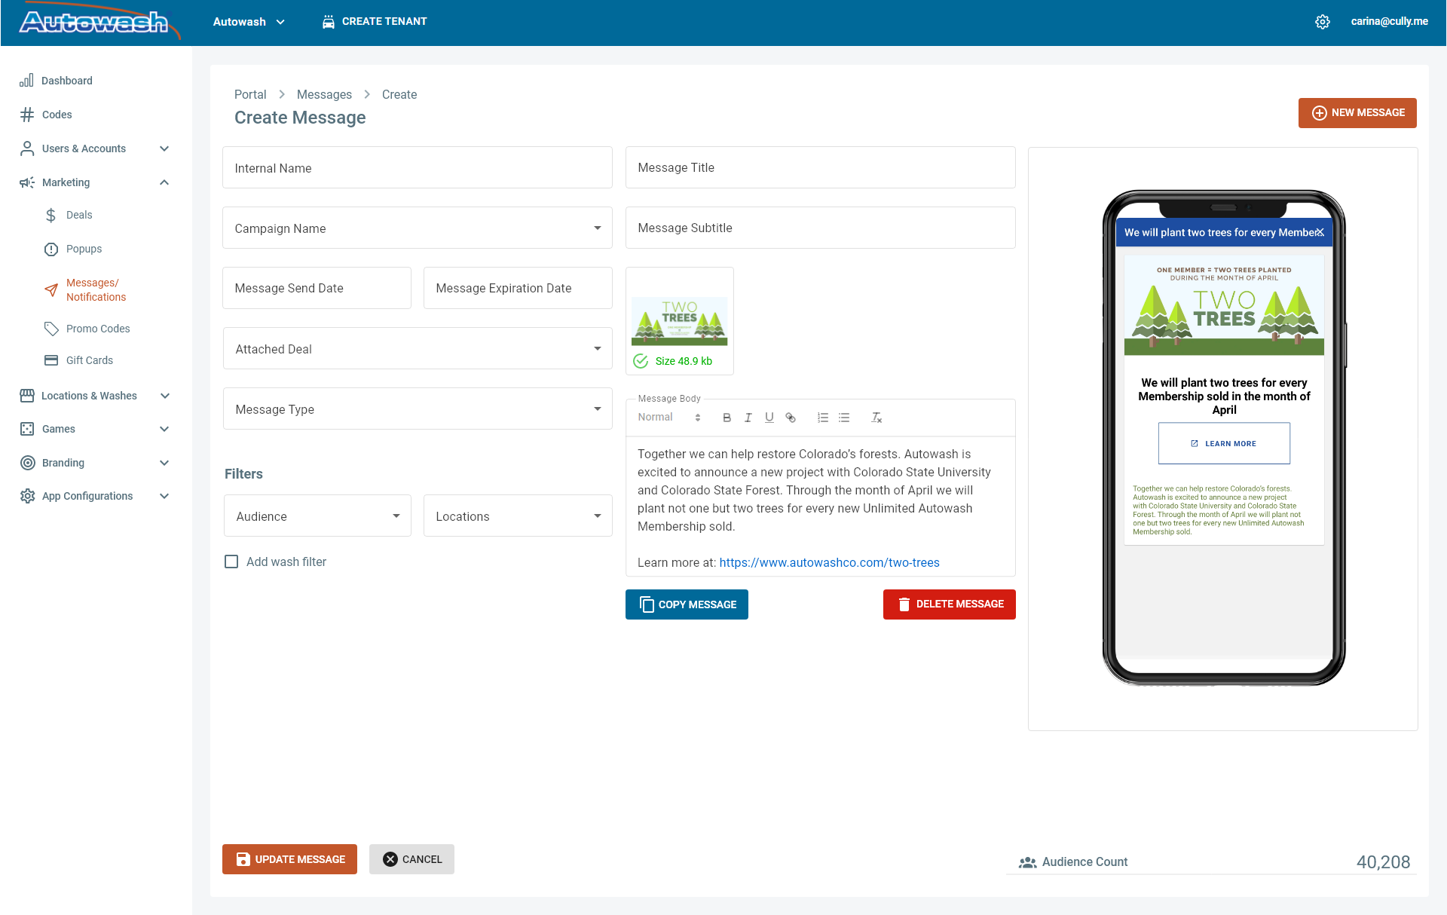The image size is (1447, 915).
Task: Click the Codes hash icon
Action: [x=27, y=115]
